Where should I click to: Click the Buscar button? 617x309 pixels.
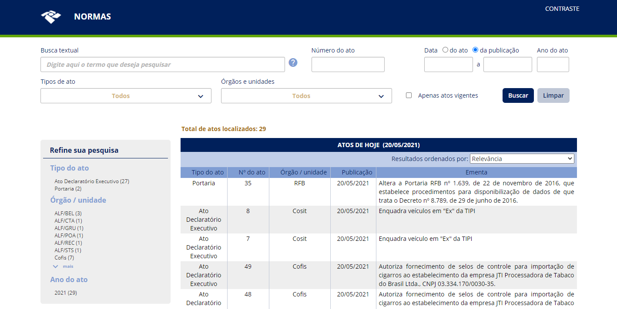coord(518,95)
